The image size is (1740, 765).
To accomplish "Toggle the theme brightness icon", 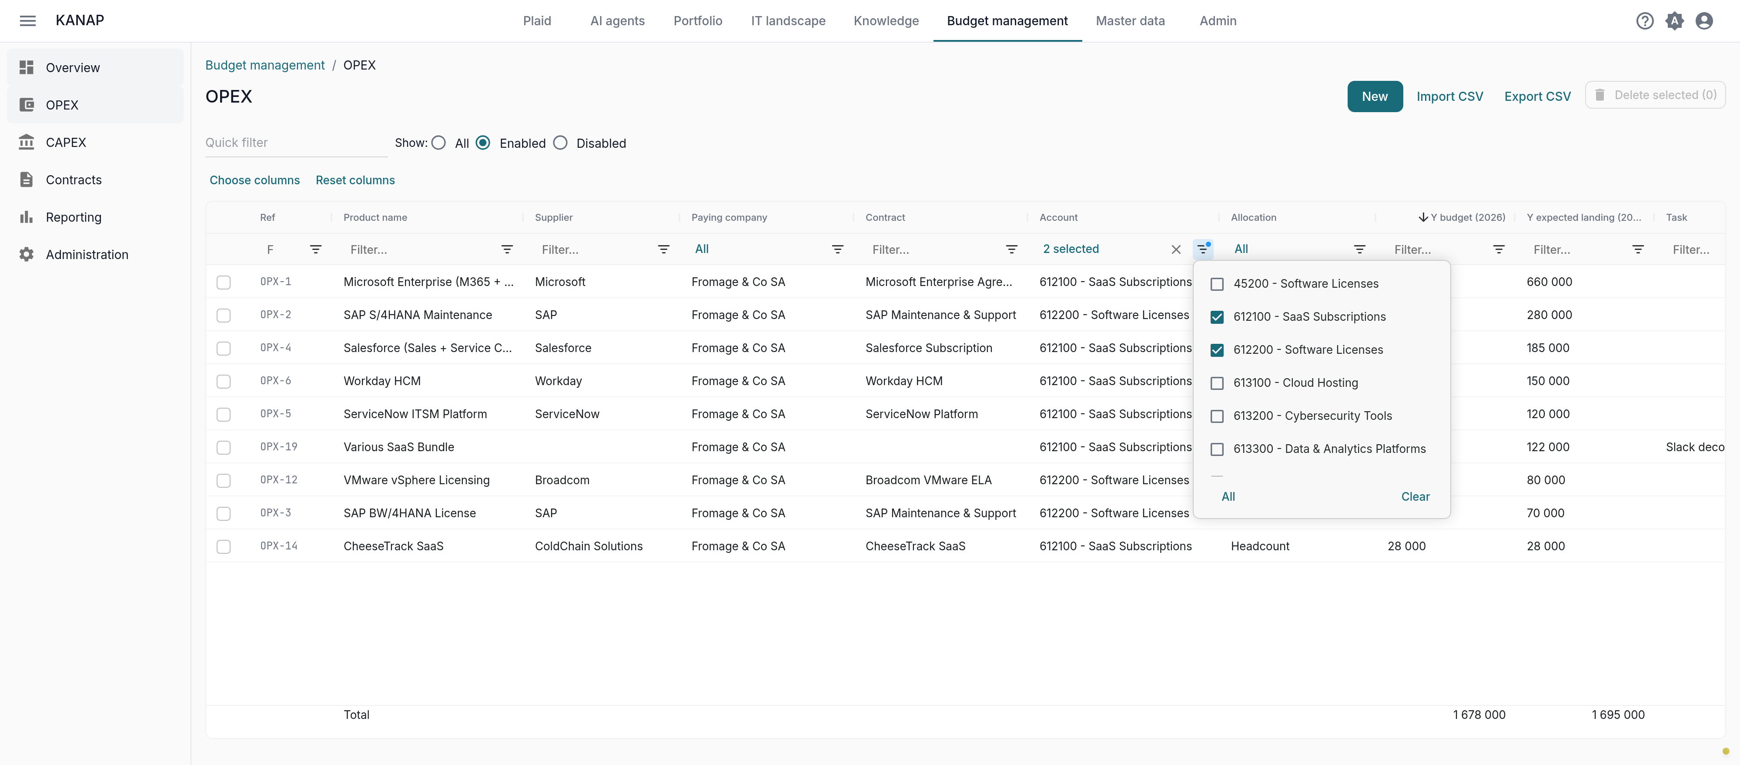I will point(1674,21).
